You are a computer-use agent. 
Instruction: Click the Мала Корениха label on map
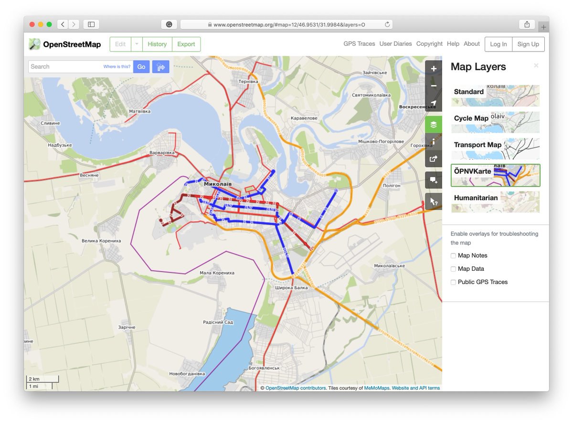click(217, 273)
